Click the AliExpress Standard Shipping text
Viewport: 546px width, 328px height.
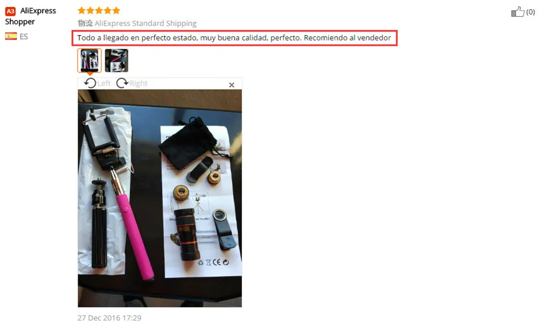(145, 24)
